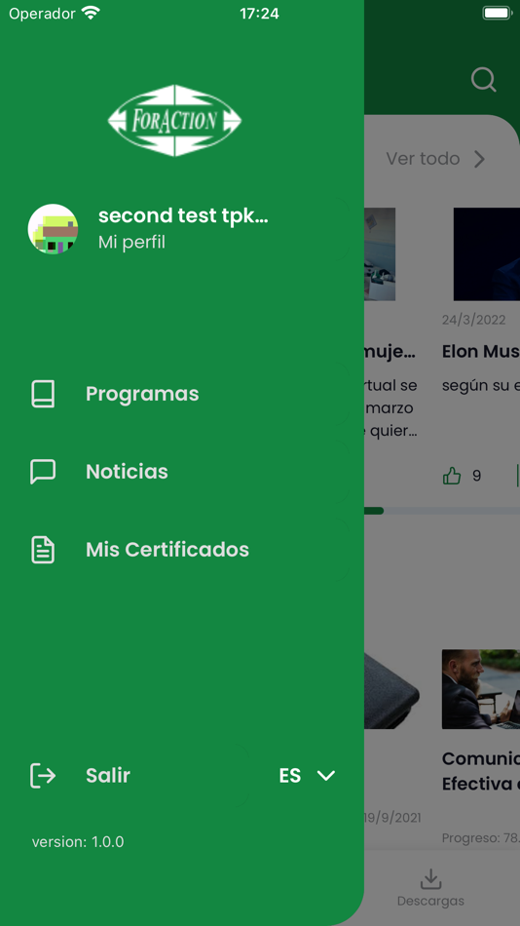
Task: Click the version: 1.0.0 text
Action: [x=78, y=841]
